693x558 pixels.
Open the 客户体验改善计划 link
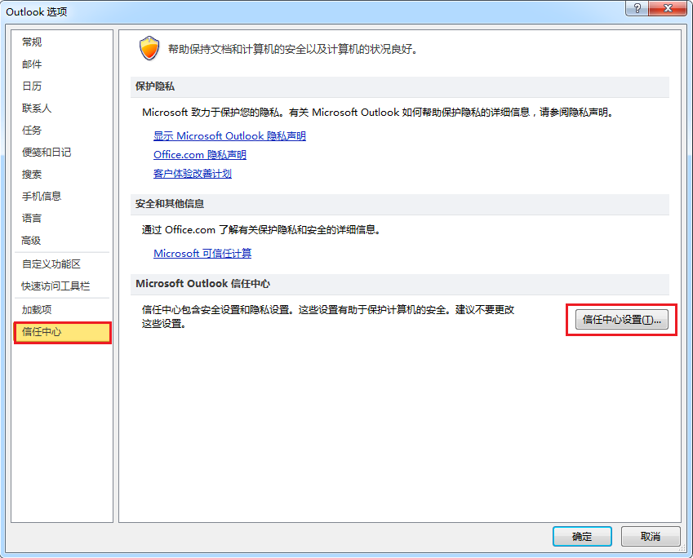(x=193, y=174)
